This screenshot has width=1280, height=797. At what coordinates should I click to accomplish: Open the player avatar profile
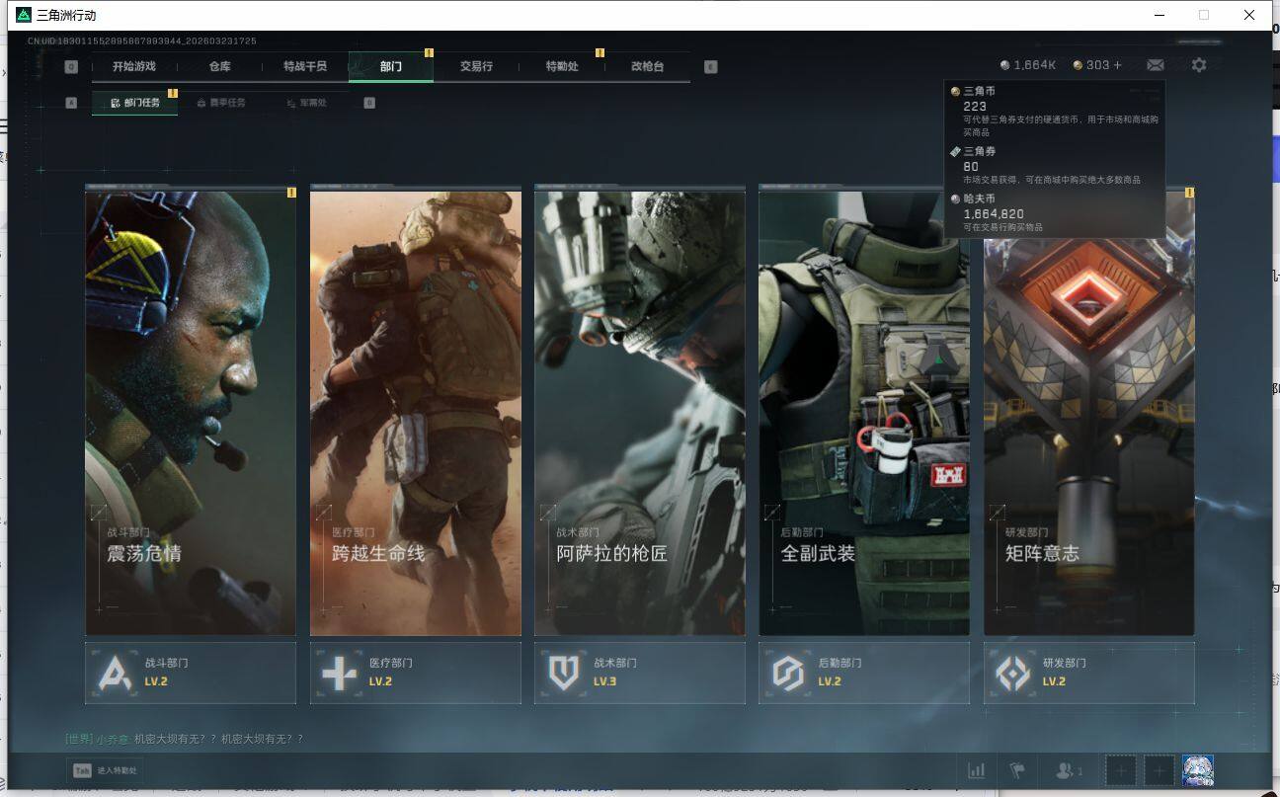[x=1198, y=770]
